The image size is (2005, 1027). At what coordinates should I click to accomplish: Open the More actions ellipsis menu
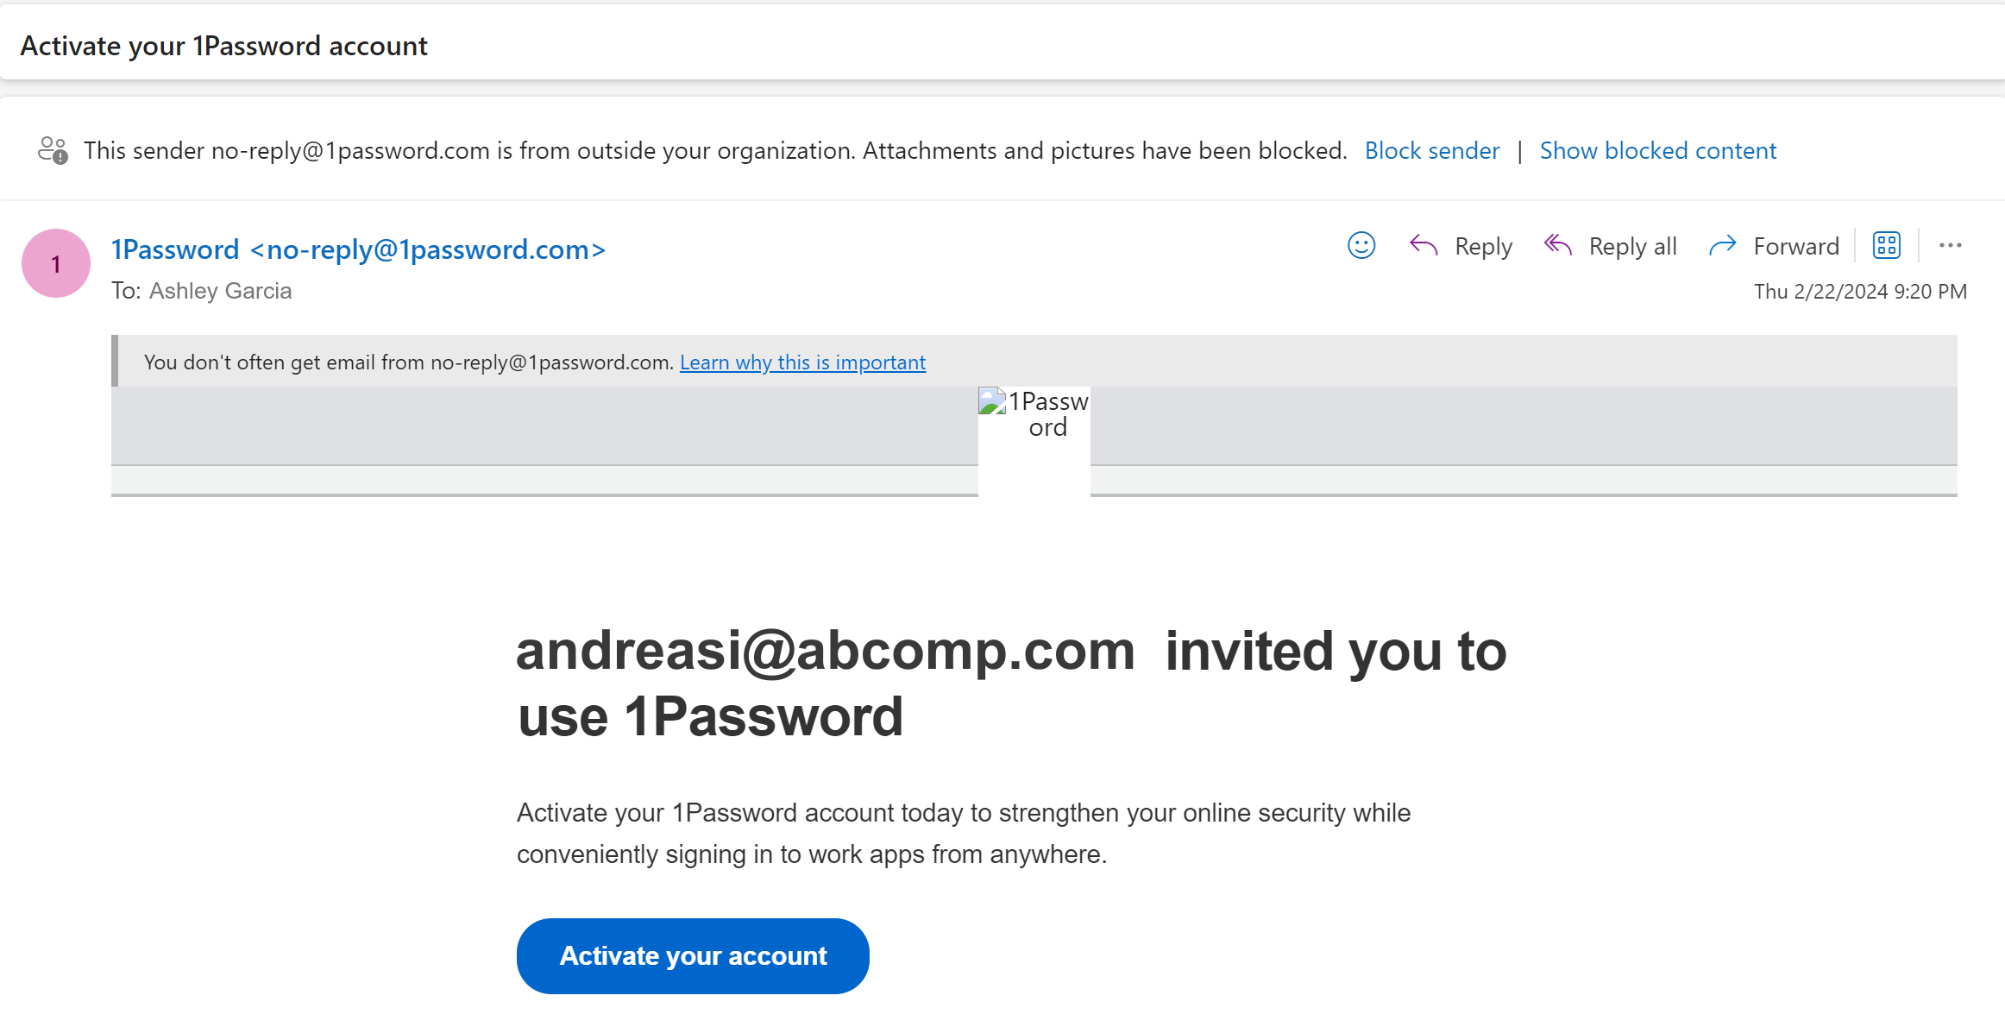coord(1950,246)
